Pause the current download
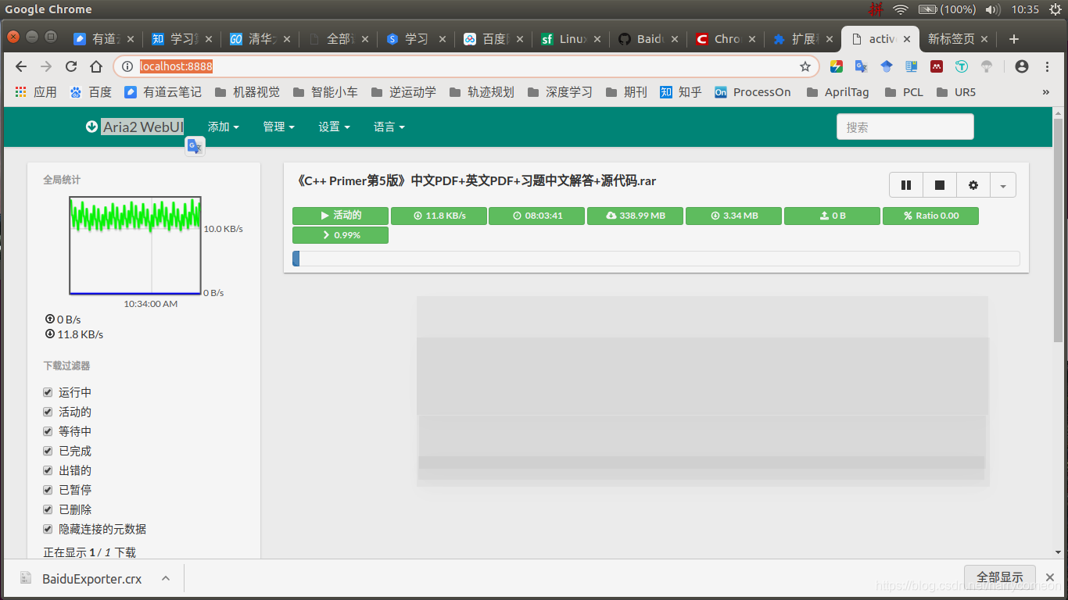 coord(906,184)
